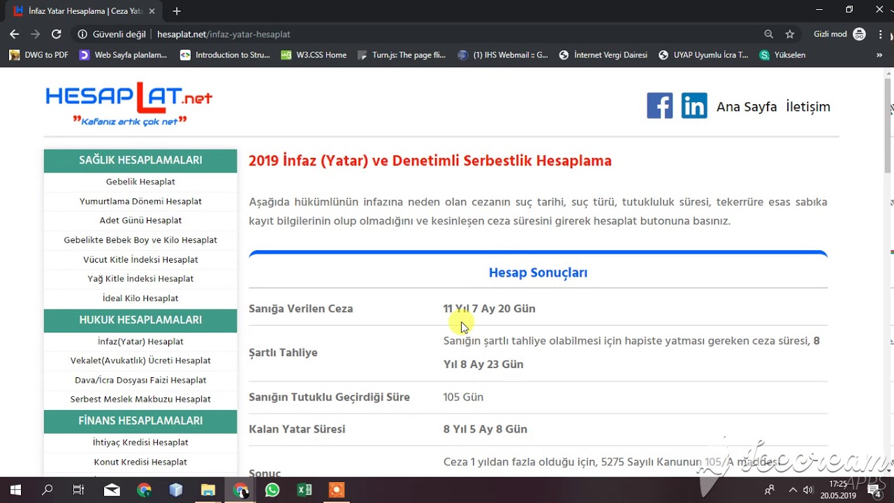
Task: Open the LinkedIn icon link
Action: click(694, 106)
